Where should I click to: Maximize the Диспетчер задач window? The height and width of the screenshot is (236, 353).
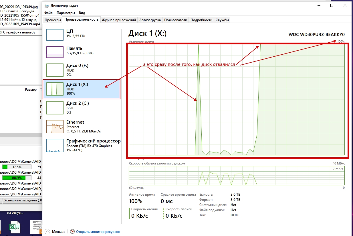tap(332, 5)
